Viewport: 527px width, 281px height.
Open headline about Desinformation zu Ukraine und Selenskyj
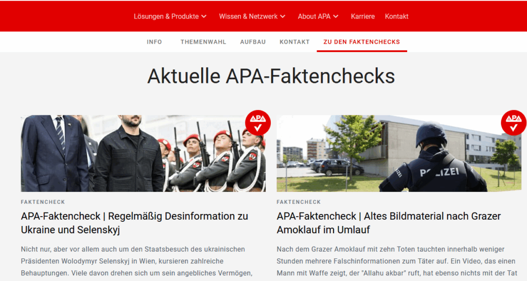tap(134, 223)
